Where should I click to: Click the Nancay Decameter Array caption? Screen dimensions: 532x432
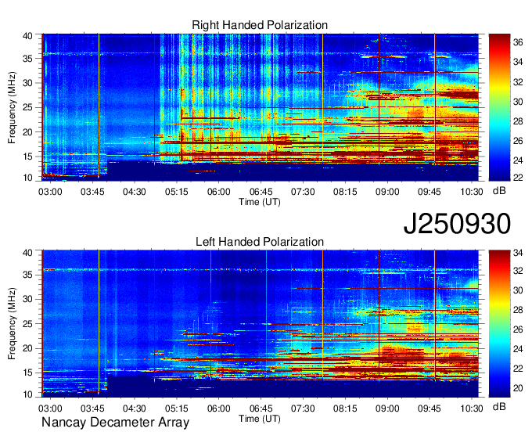point(115,423)
